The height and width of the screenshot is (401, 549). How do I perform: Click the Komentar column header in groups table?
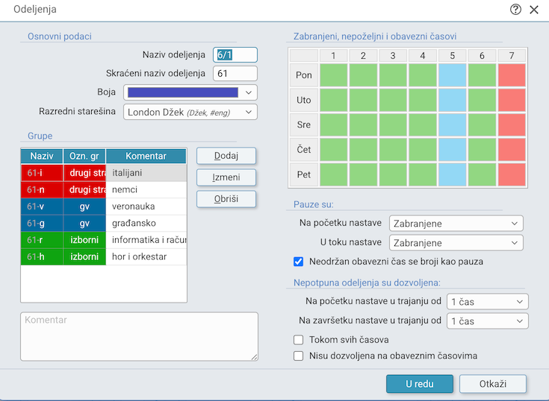(146, 156)
